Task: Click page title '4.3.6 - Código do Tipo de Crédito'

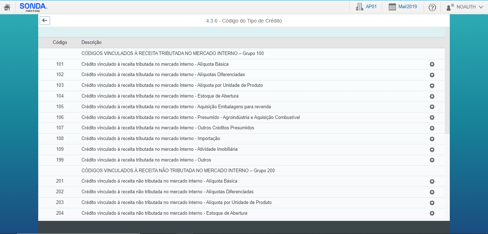Action: pyautogui.click(x=244, y=21)
